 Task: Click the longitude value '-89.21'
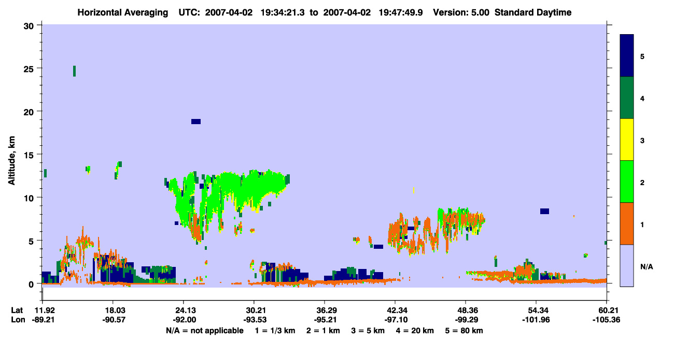point(43,320)
